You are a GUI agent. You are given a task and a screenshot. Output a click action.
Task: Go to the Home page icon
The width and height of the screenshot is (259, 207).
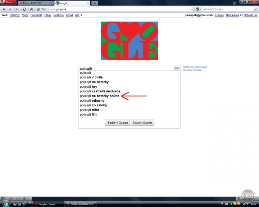click(31, 9)
